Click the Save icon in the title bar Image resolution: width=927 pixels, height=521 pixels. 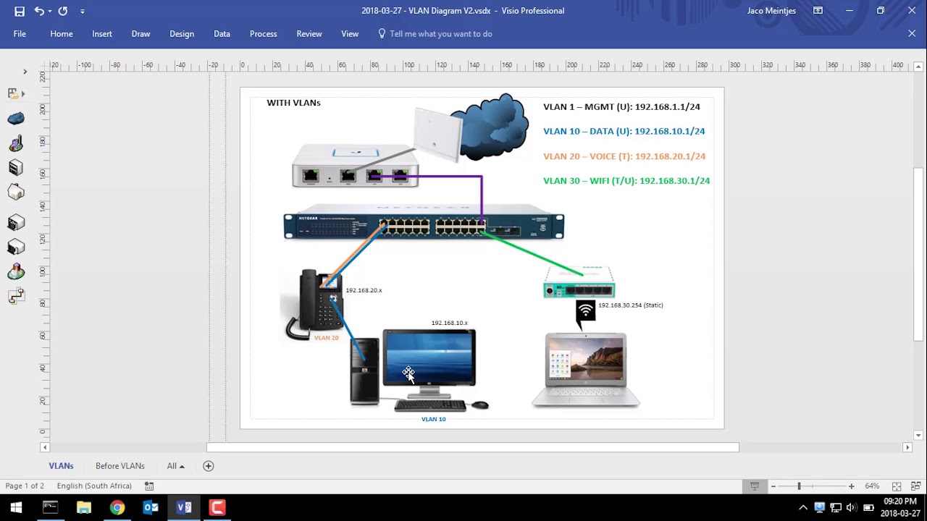(x=20, y=11)
